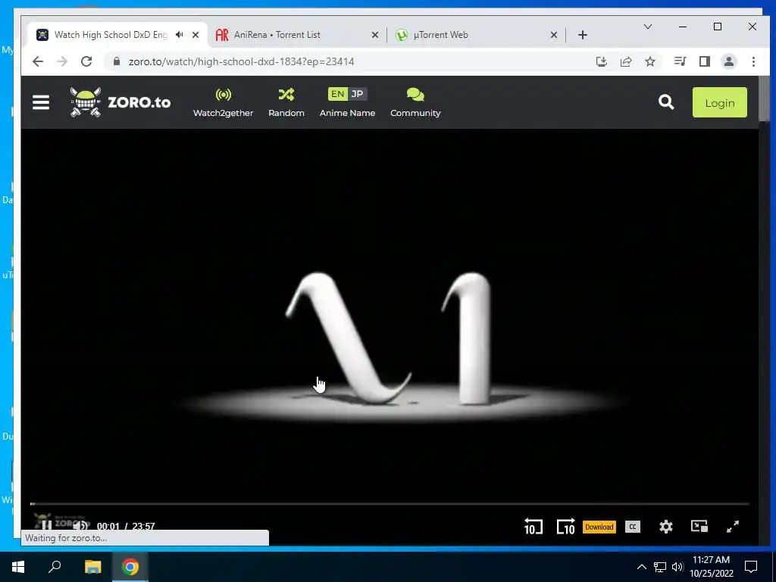Image resolution: width=776 pixels, height=582 pixels.
Task: Open the site search
Action: click(x=666, y=102)
